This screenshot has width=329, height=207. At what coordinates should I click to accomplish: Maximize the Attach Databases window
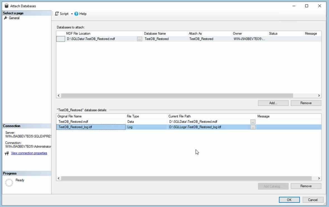point(307,6)
